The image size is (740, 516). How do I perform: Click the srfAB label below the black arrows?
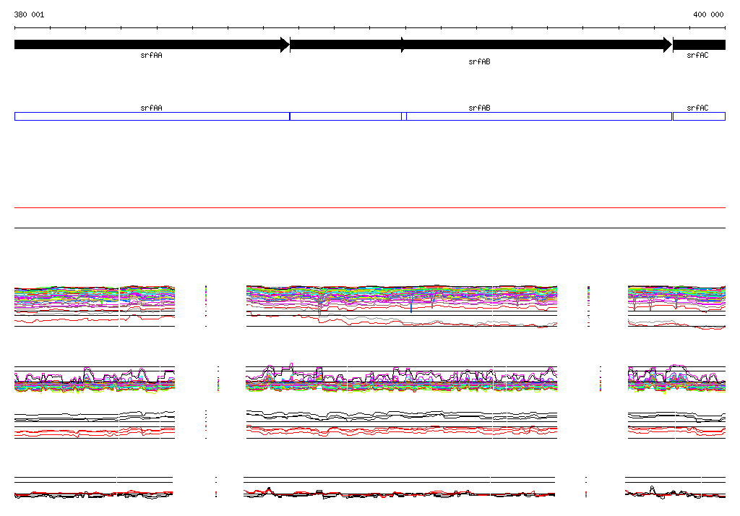tap(479, 62)
